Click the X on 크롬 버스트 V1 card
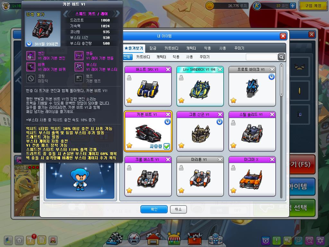 click(168, 160)
